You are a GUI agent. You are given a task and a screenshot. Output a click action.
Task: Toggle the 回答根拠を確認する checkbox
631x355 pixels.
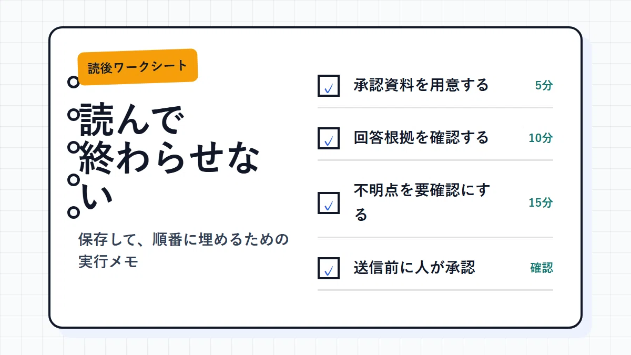329,138
